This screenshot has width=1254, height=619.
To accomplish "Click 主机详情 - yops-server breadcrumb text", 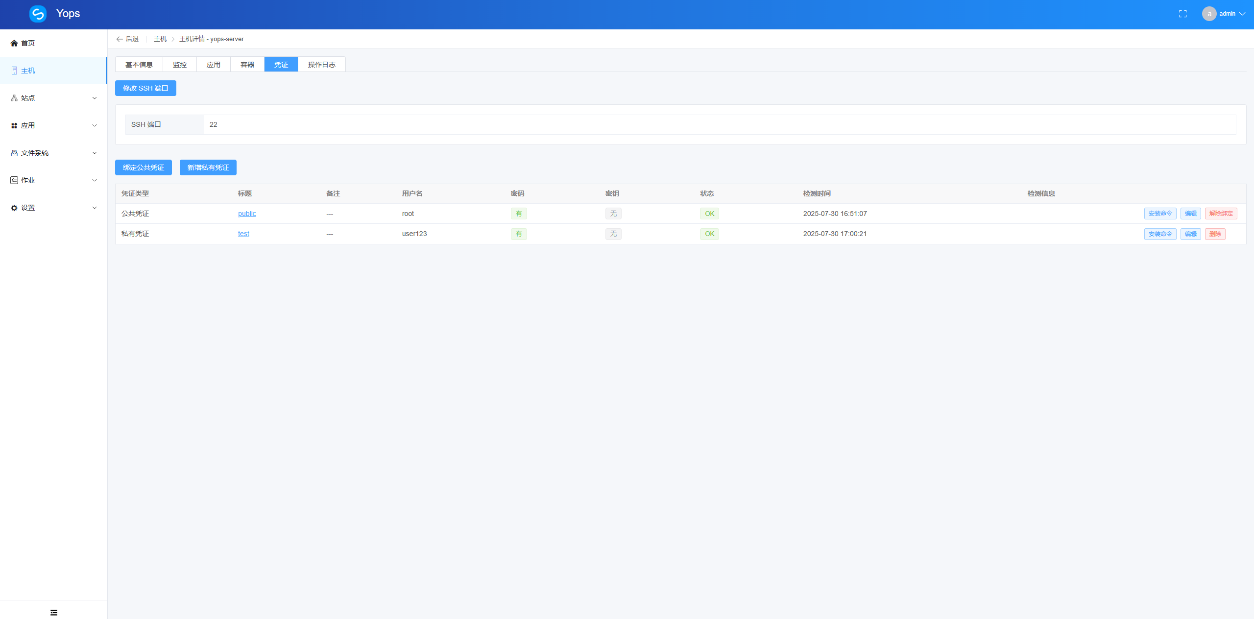I will click(x=211, y=39).
